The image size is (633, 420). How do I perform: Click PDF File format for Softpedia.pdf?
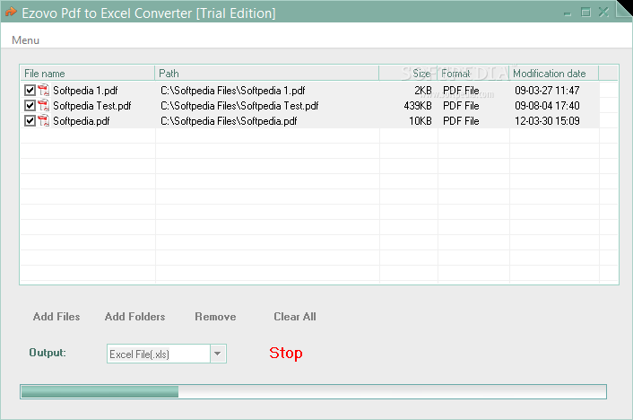pyautogui.click(x=461, y=121)
